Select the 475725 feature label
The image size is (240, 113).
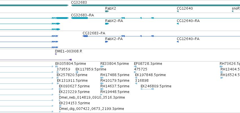[141, 69]
